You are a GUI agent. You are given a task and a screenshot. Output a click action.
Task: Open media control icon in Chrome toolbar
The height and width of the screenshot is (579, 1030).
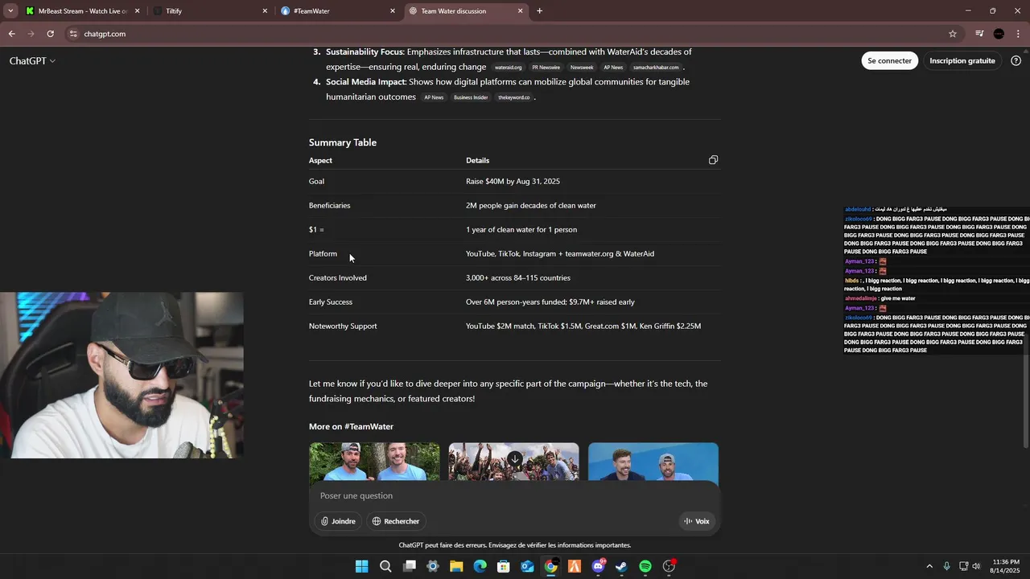[x=979, y=34]
